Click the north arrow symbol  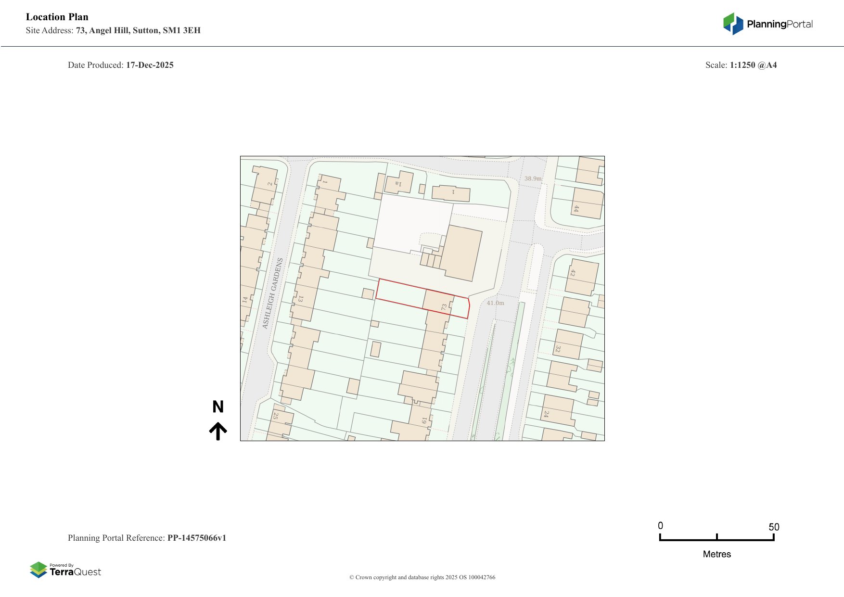218,431
